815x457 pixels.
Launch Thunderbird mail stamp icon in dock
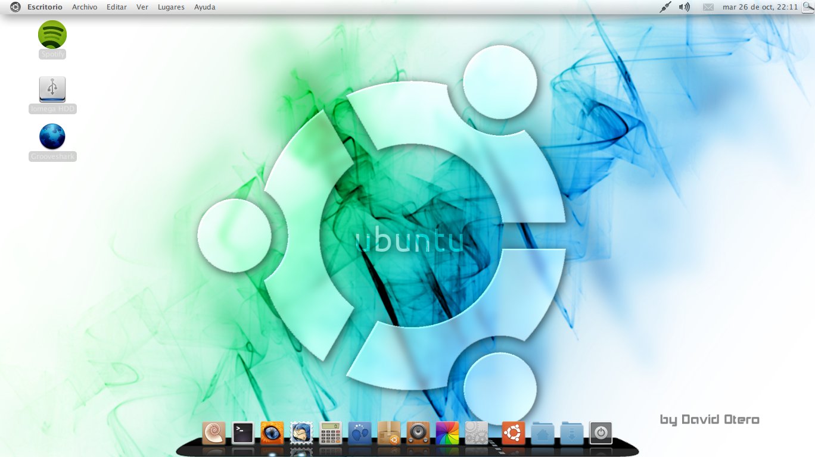point(301,433)
